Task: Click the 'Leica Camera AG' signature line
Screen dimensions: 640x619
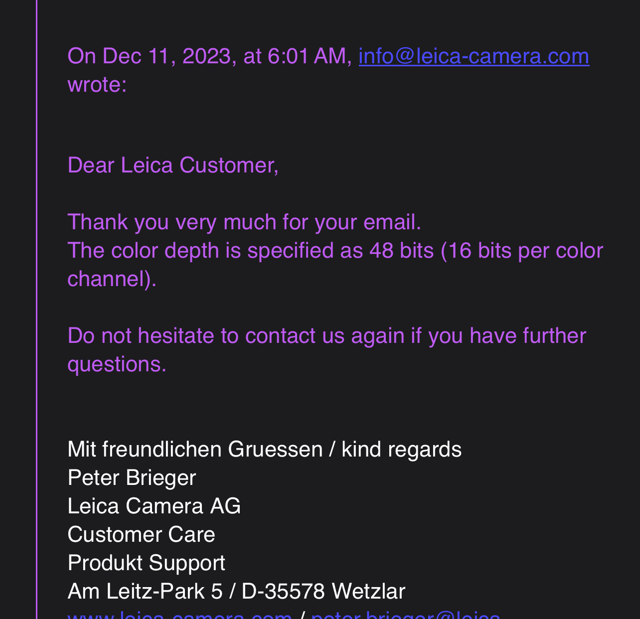Action: coord(154,506)
